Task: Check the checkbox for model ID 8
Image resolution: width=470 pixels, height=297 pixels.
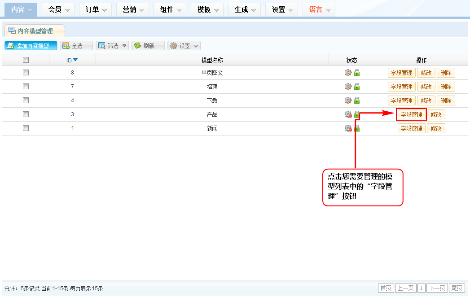Action: (x=26, y=73)
